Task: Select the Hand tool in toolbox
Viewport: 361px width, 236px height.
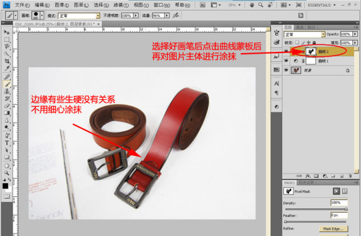Action: tap(7, 166)
